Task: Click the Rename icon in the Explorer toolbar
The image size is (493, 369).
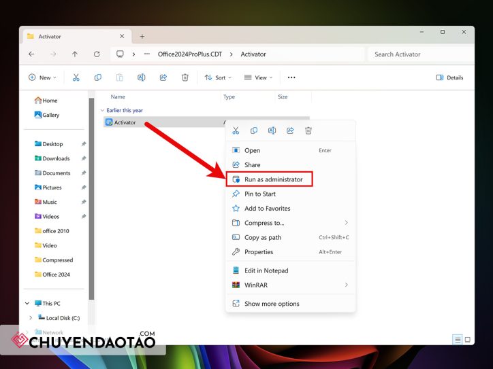Action: [x=142, y=77]
